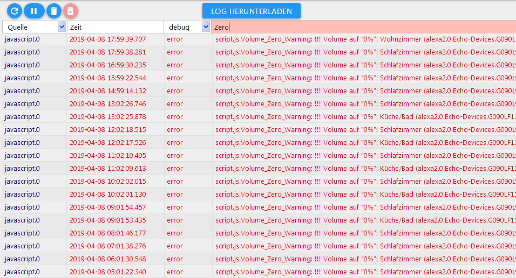
Task: Select timestamp 2019-04-08 12:02:17.526
Action: (107, 143)
